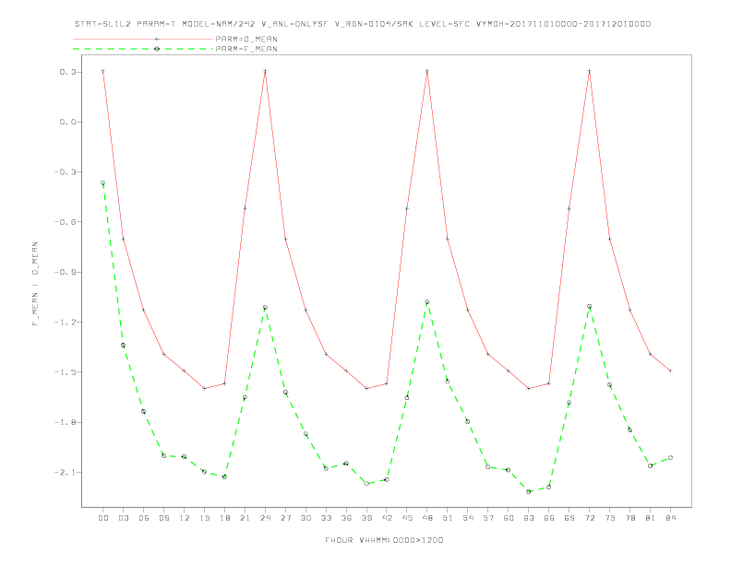Click the 00 forecast hour tick label

tap(103, 518)
